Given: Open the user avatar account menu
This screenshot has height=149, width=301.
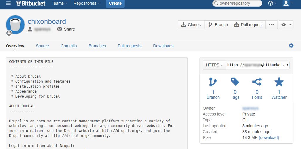Looking at the screenshot, I should [x=288, y=3].
